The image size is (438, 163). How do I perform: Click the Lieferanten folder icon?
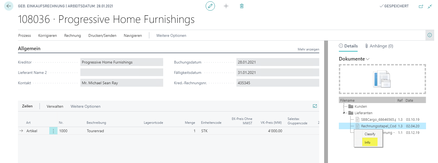(x=351, y=113)
